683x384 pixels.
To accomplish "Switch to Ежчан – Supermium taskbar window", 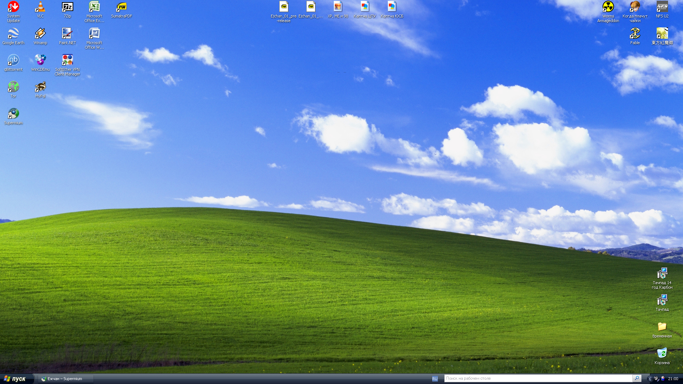I will coord(65,379).
